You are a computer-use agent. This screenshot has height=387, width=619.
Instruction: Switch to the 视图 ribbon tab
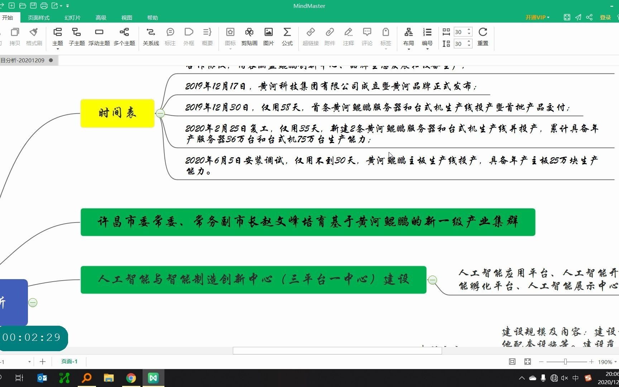pos(127,17)
